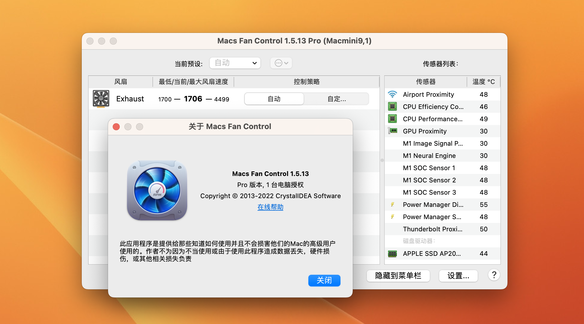Open the 在线帮助 online help link
Screen dimensions: 584x324
point(270,207)
